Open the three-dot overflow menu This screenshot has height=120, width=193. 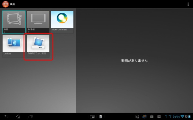(188, 4)
